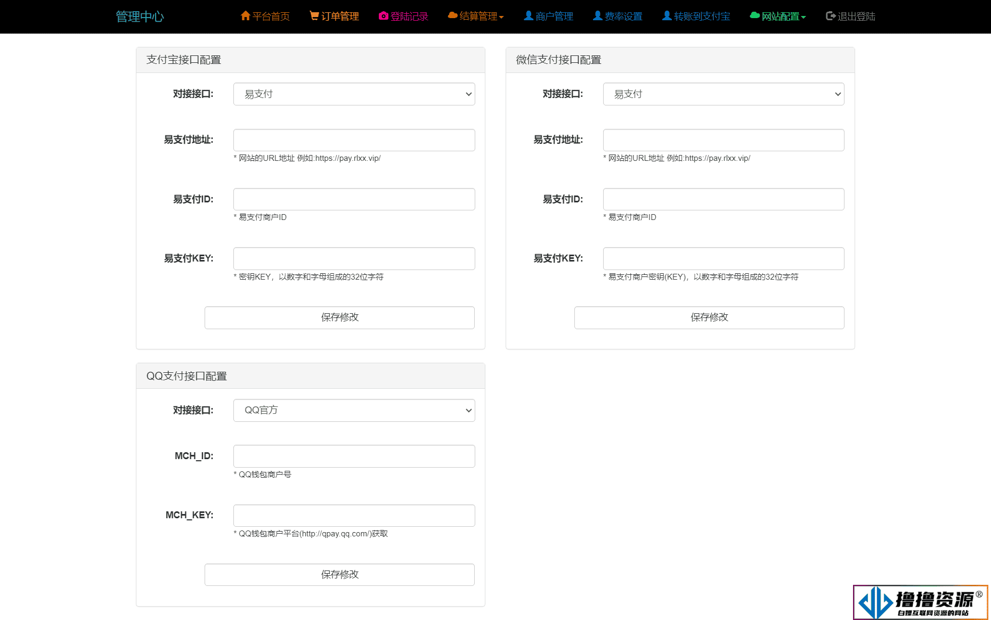Open 费率设置 page
The image size is (991, 620).
click(x=618, y=17)
